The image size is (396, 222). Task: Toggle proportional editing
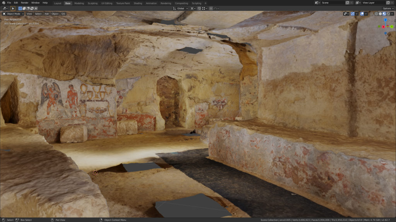pyautogui.click(x=211, y=8)
